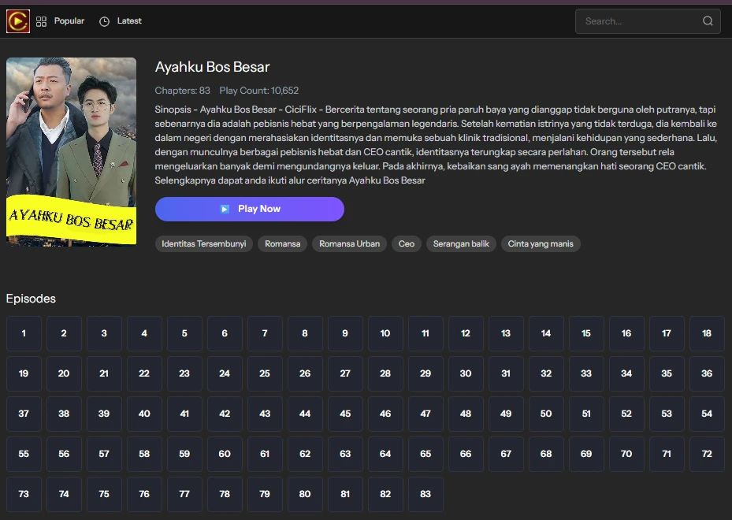This screenshot has width=732, height=520.
Task: Click the site logo icon
Action: click(18, 21)
